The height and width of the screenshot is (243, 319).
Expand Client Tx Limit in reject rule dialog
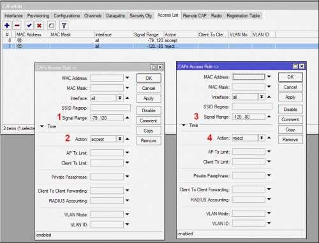click(269, 161)
